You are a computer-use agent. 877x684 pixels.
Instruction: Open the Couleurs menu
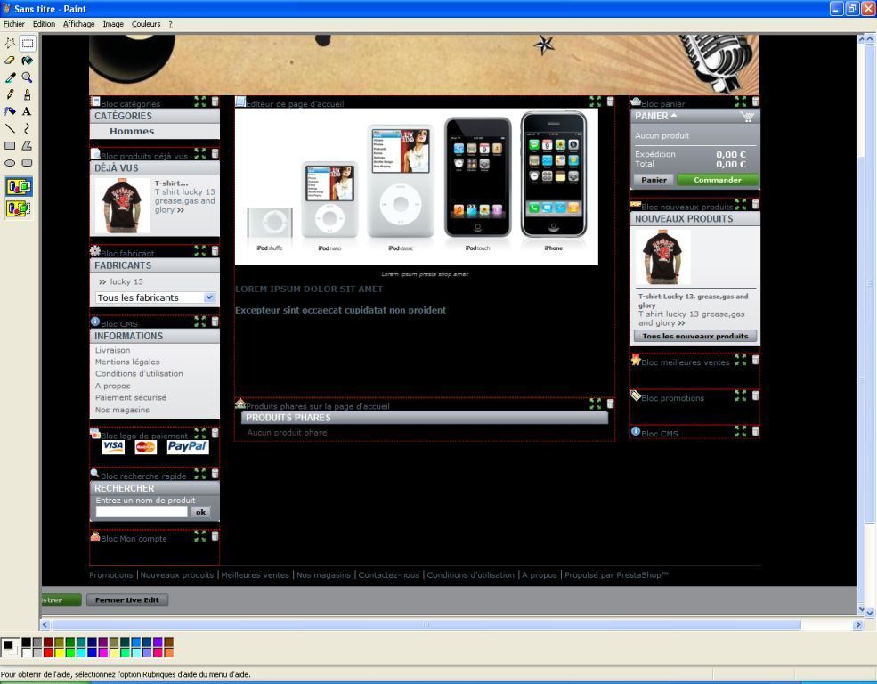(146, 24)
